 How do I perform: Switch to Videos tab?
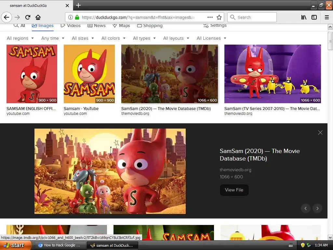pos(71,25)
